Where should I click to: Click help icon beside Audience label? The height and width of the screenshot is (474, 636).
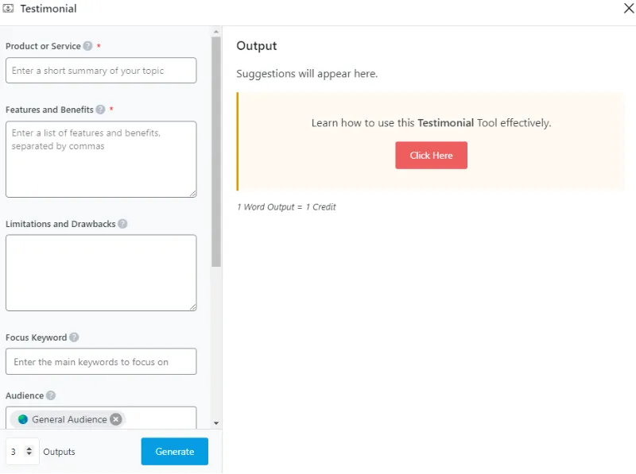(x=51, y=395)
